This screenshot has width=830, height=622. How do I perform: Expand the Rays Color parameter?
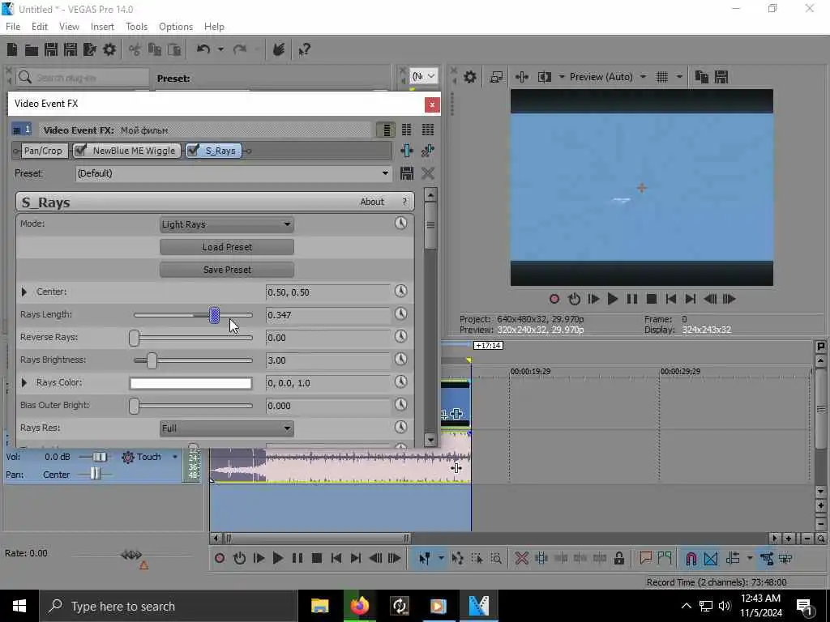click(x=24, y=382)
